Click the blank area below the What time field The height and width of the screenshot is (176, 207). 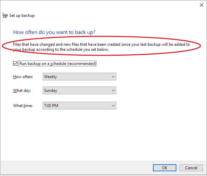click(103, 135)
